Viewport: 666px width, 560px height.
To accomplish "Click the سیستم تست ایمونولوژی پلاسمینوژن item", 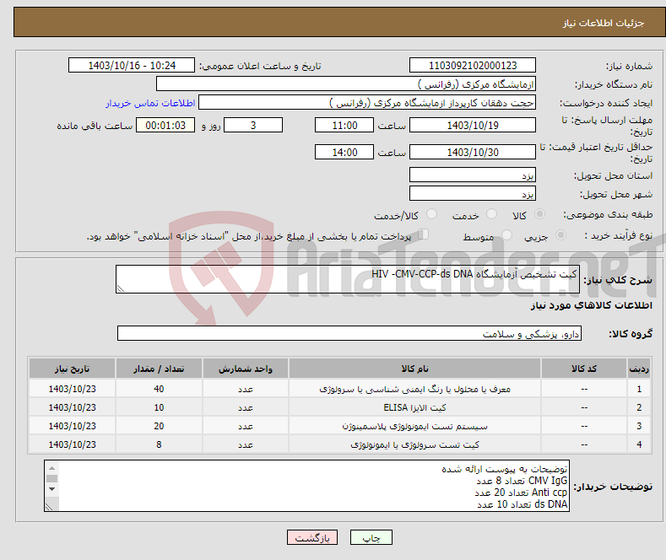I will (x=414, y=426).
